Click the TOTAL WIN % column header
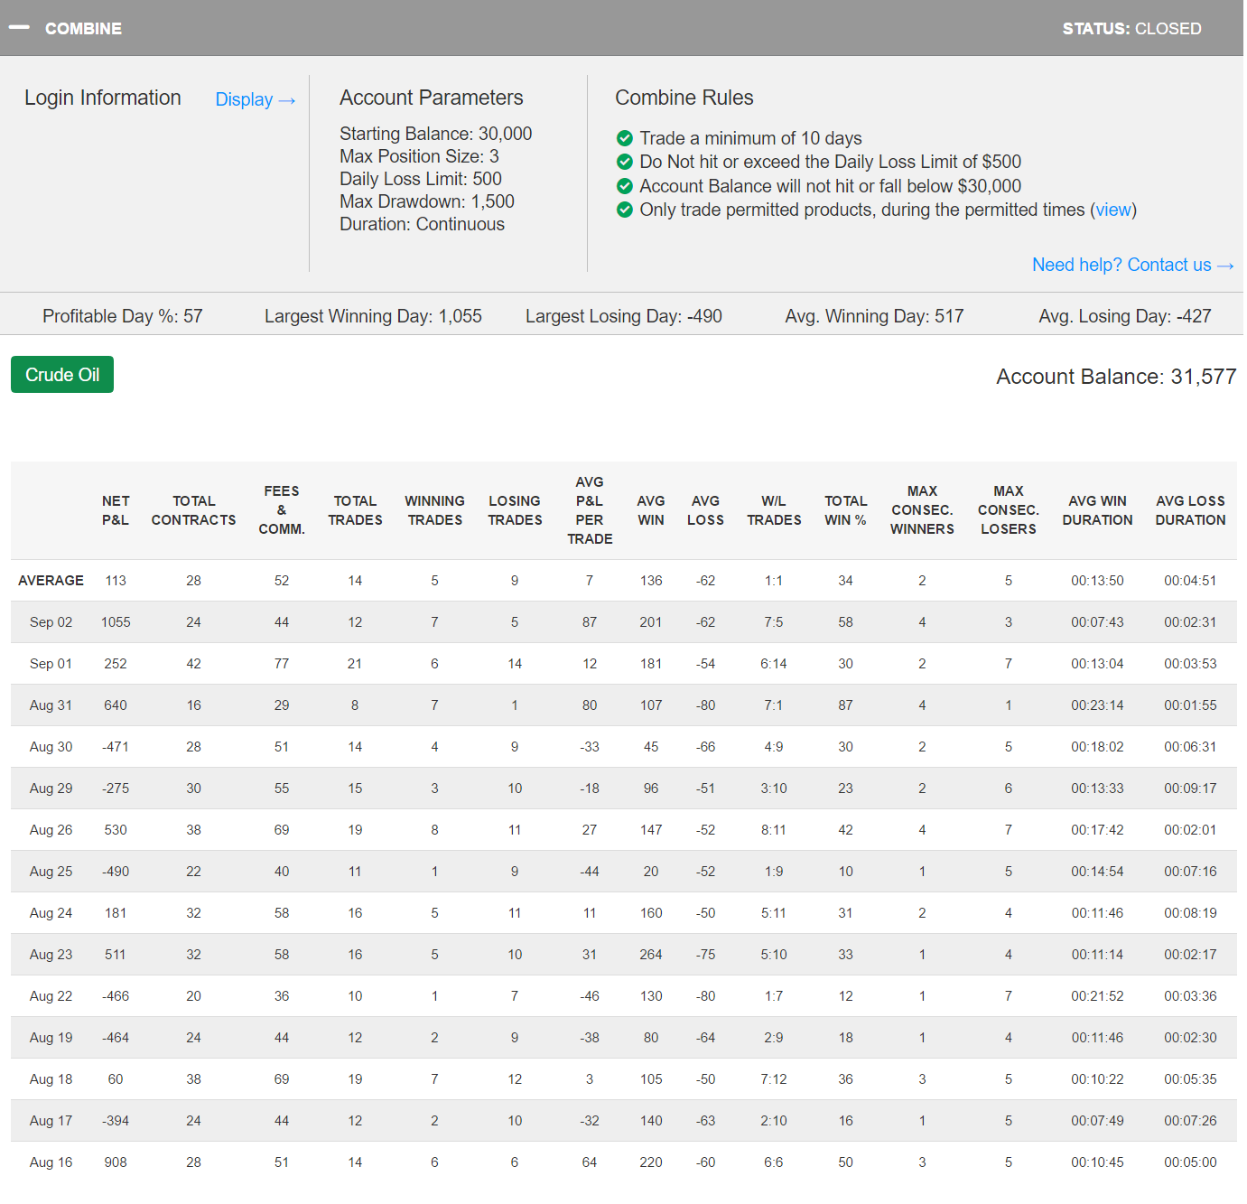This screenshot has height=1204, width=1247. pyautogui.click(x=845, y=510)
